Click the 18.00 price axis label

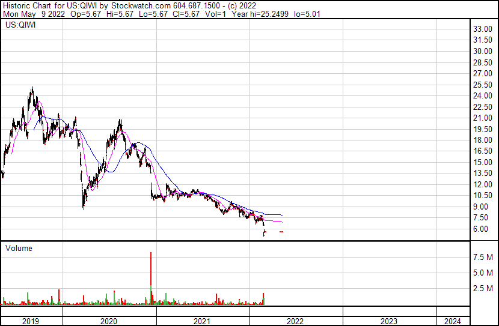[483, 140]
